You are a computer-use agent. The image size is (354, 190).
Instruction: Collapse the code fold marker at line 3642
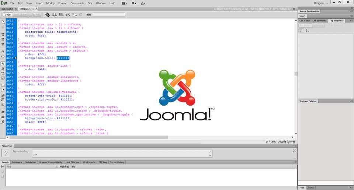click(x=15, y=58)
